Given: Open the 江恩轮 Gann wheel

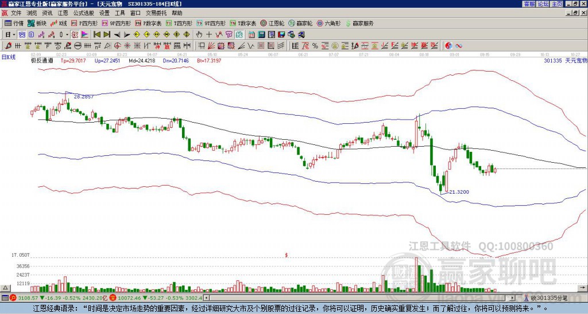Looking at the screenshot, I should click(x=272, y=23).
